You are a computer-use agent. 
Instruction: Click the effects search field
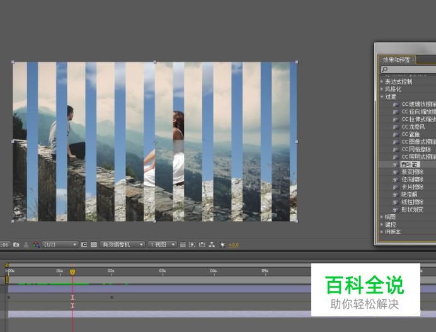pyautogui.click(x=408, y=69)
